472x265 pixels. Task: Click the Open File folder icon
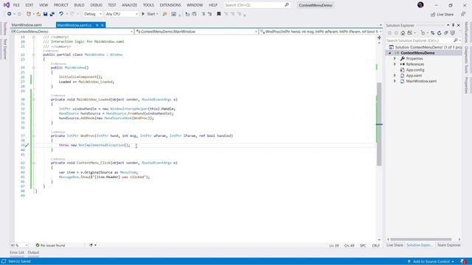pyautogui.click(x=38, y=14)
